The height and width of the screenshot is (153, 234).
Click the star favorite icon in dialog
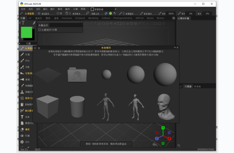click(38, 48)
